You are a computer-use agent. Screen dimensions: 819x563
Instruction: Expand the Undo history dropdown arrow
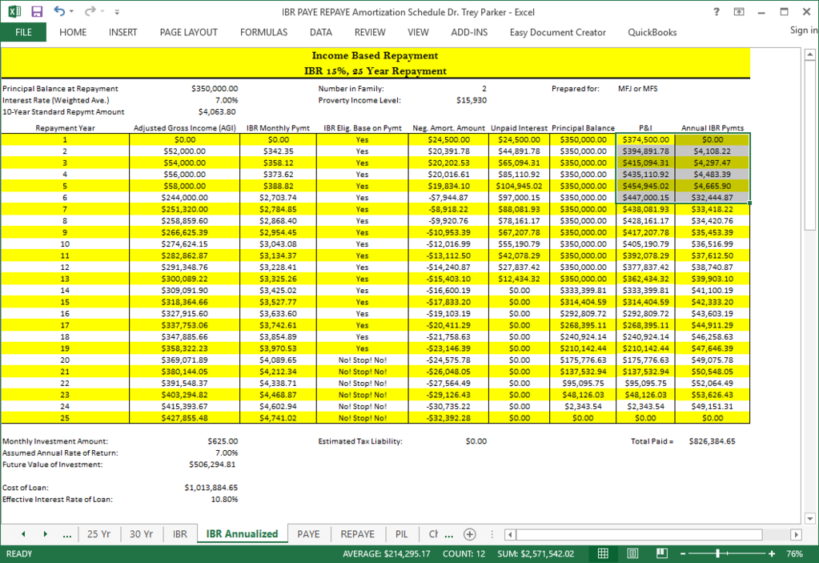(71, 11)
